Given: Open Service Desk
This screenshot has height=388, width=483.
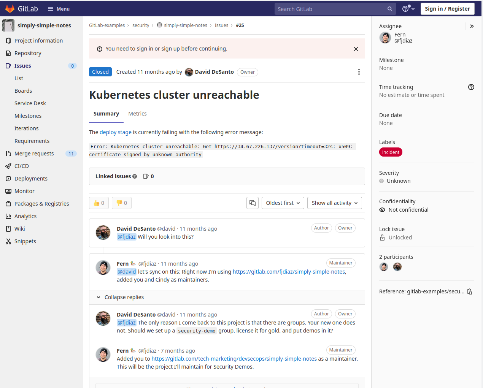Looking at the screenshot, I should [30, 103].
